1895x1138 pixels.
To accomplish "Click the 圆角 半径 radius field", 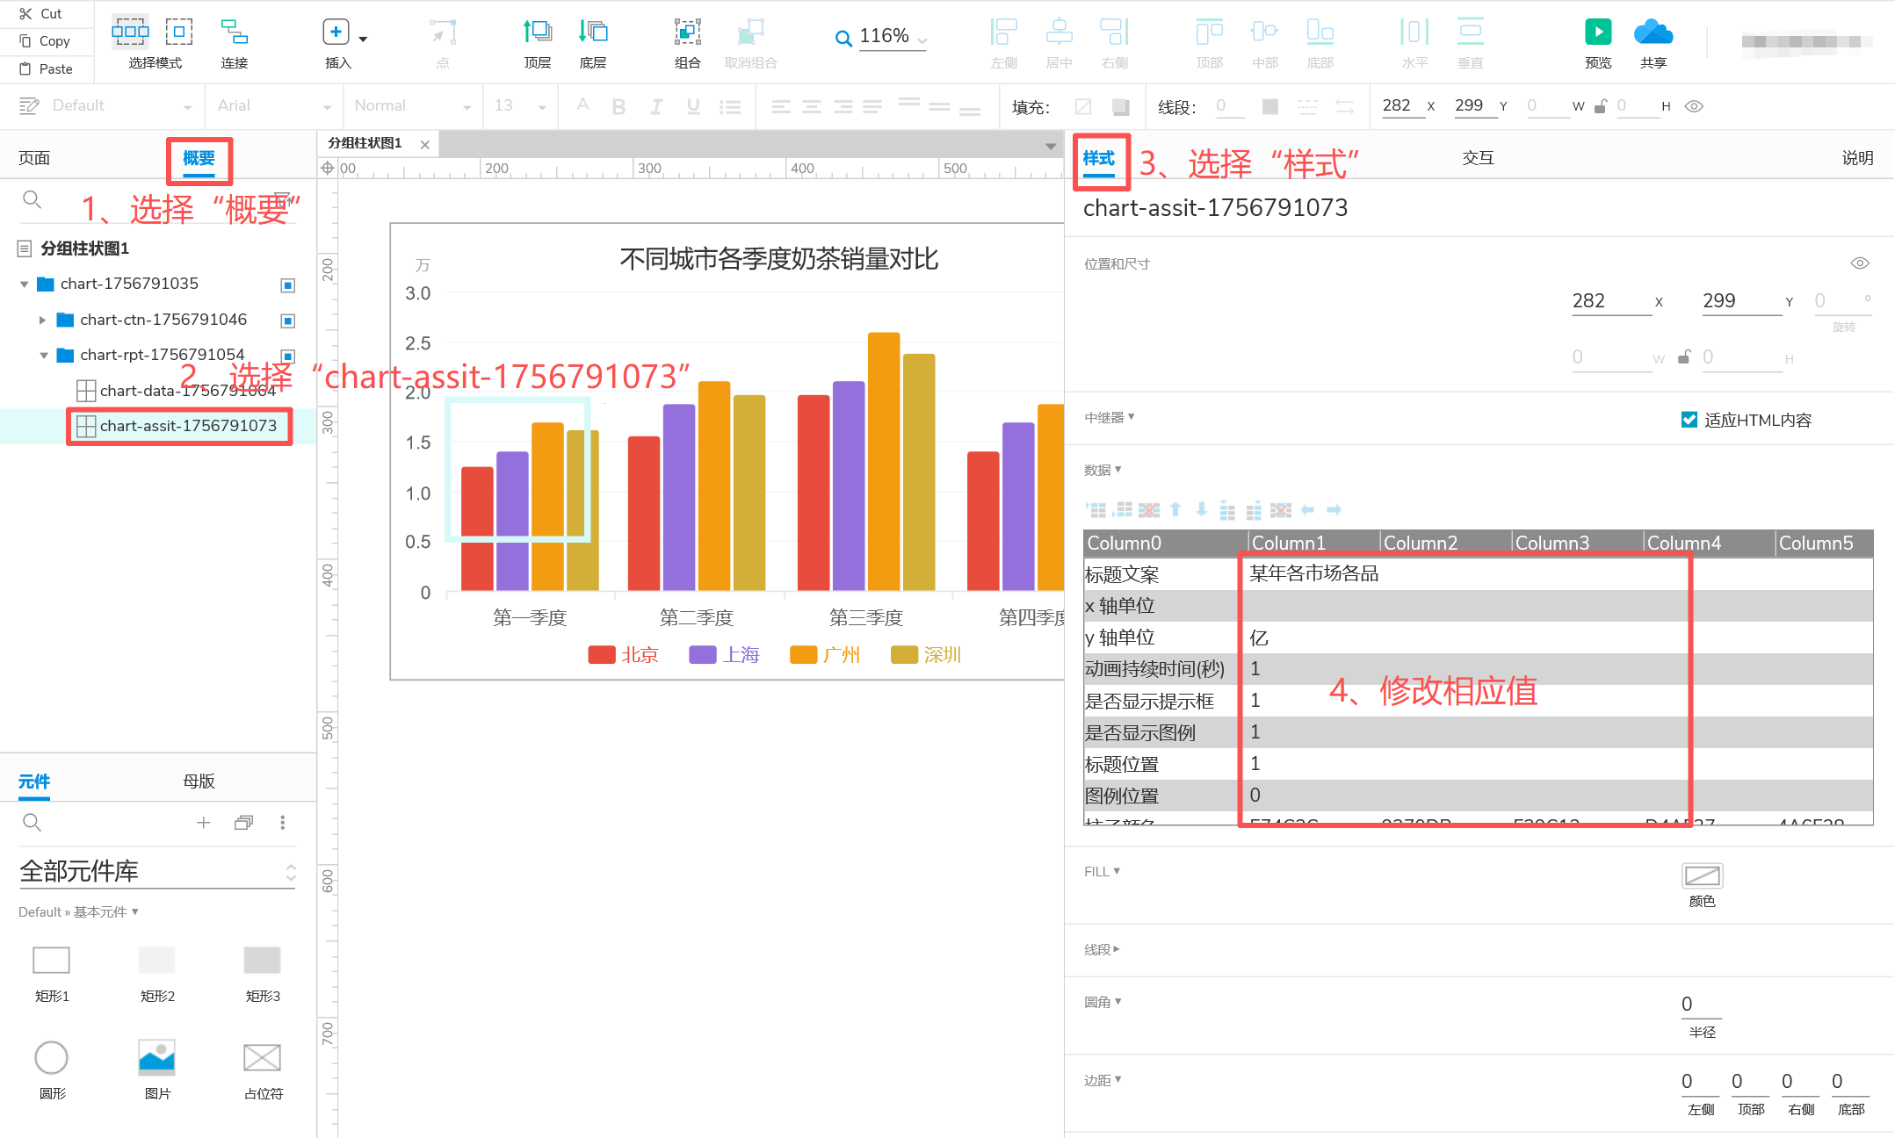I will [x=1702, y=1005].
